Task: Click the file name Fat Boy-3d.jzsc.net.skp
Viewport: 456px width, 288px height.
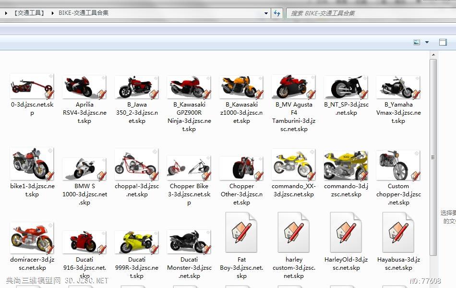Action: coord(241,268)
